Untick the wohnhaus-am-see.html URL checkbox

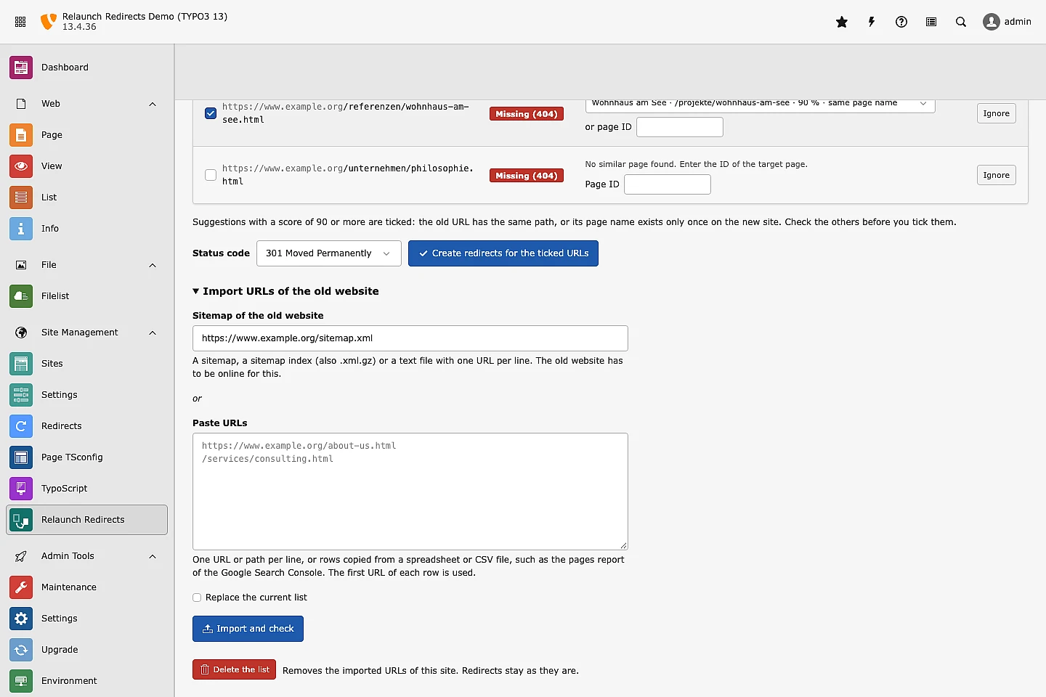(211, 113)
